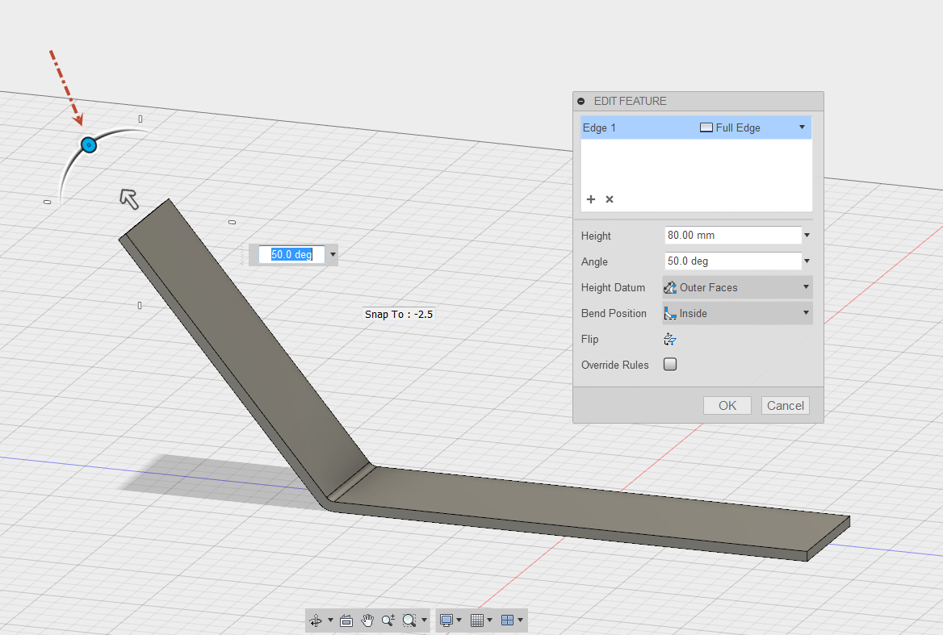The height and width of the screenshot is (635, 943).
Task: Click the Viewports layout icon
Action: pyautogui.click(x=507, y=620)
